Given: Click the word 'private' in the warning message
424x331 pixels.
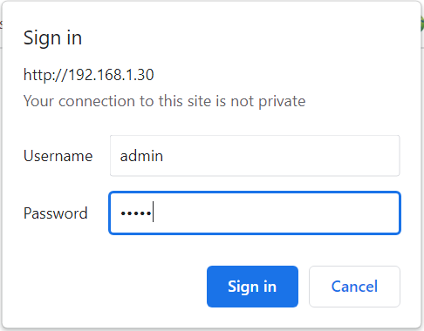Looking at the screenshot, I should coord(282,102).
